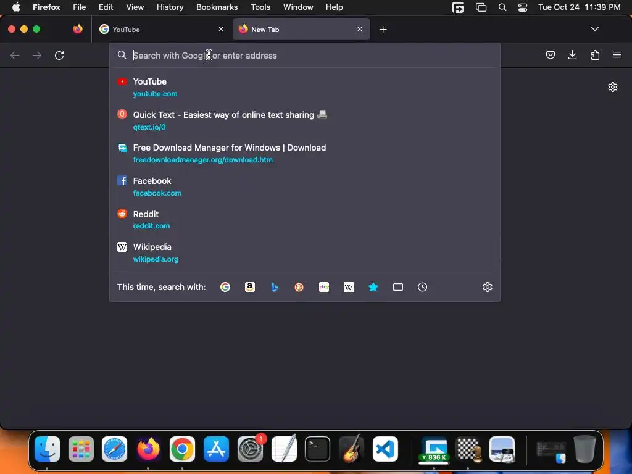Save to Pocket toolbar icon
Image resolution: width=632 pixels, height=474 pixels.
pyautogui.click(x=550, y=55)
